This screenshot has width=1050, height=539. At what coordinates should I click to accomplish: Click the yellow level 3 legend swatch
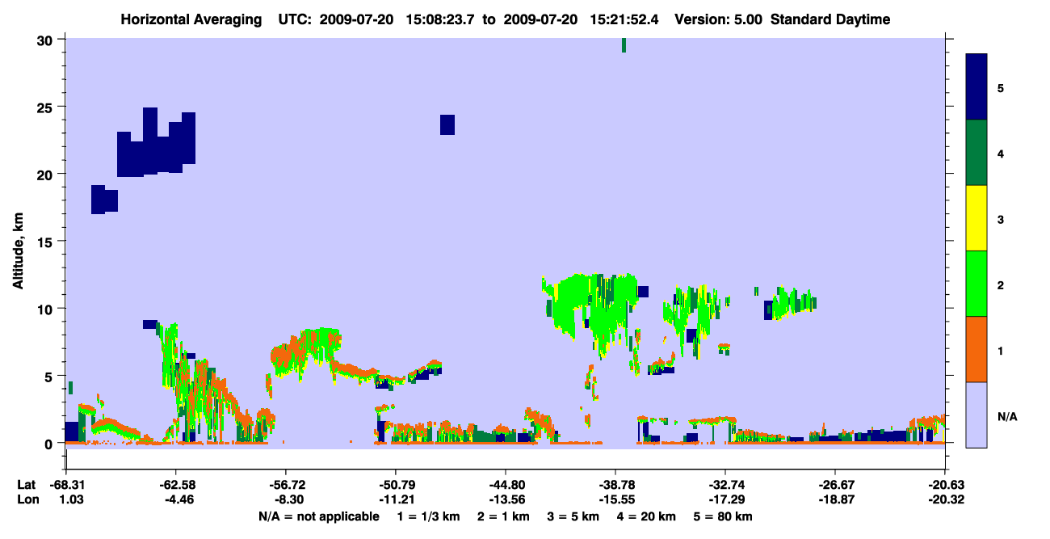(x=976, y=218)
